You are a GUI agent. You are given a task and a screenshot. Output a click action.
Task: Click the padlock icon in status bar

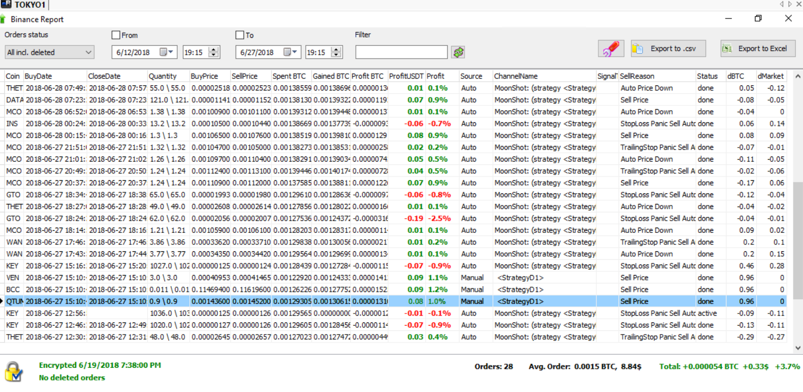(x=14, y=371)
